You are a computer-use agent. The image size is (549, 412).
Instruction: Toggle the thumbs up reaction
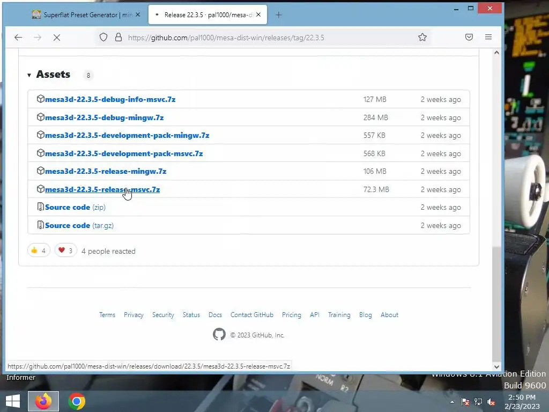tap(39, 251)
